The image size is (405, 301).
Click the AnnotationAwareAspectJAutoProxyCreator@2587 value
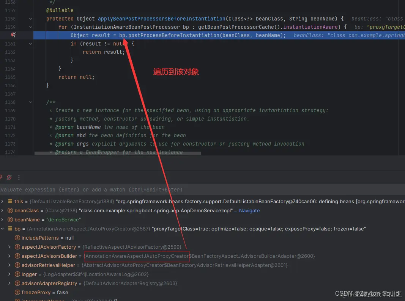click(x=88, y=229)
